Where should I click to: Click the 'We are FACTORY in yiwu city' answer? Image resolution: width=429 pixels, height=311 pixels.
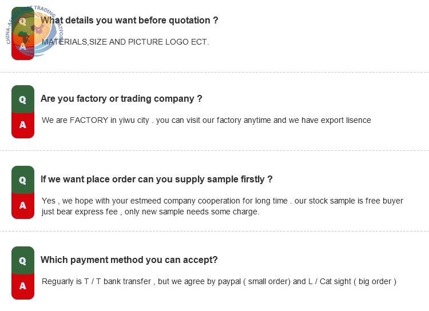pyautogui.click(x=206, y=120)
